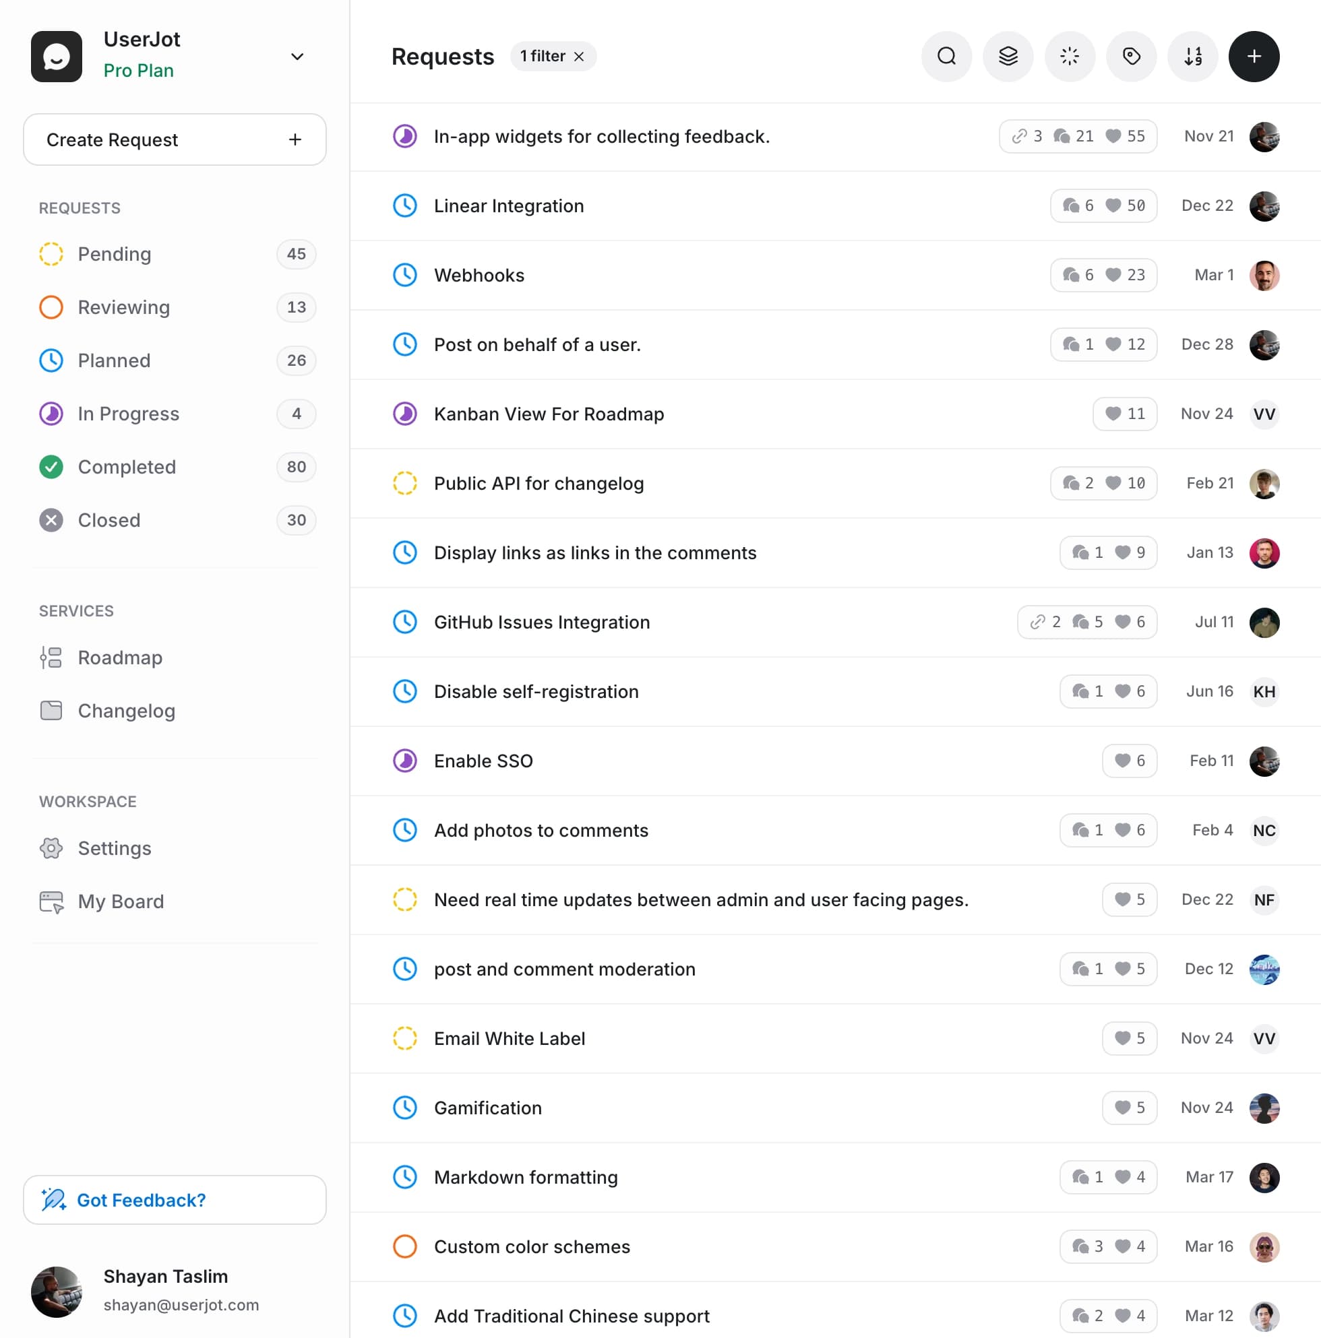Click the boards stack filter icon
Screen dimensions: 1321x1338
(x=1008, y=56)
